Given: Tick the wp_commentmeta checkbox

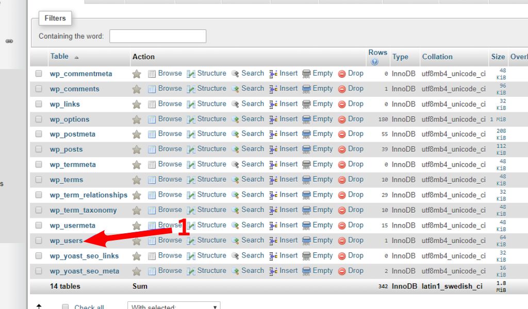Looking at the screenshot, I should 39,73.
